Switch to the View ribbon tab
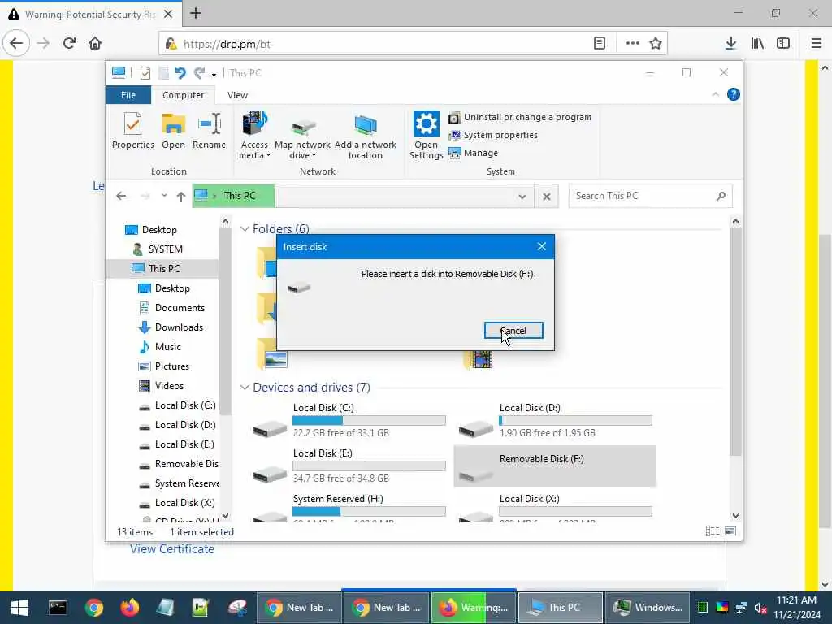The width and height of the screenshot is (832, 624). click(237, 95)
